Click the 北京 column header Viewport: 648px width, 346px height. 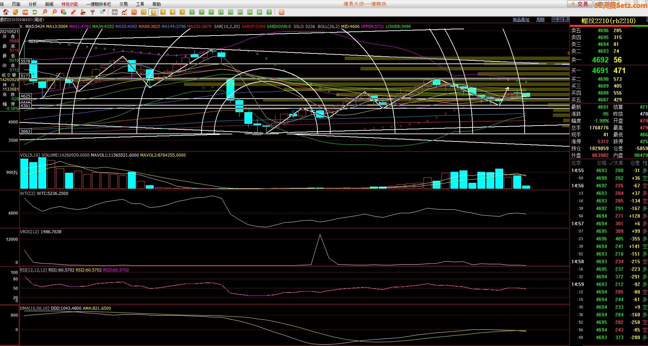pyautogui.click(x=576, y=163)
